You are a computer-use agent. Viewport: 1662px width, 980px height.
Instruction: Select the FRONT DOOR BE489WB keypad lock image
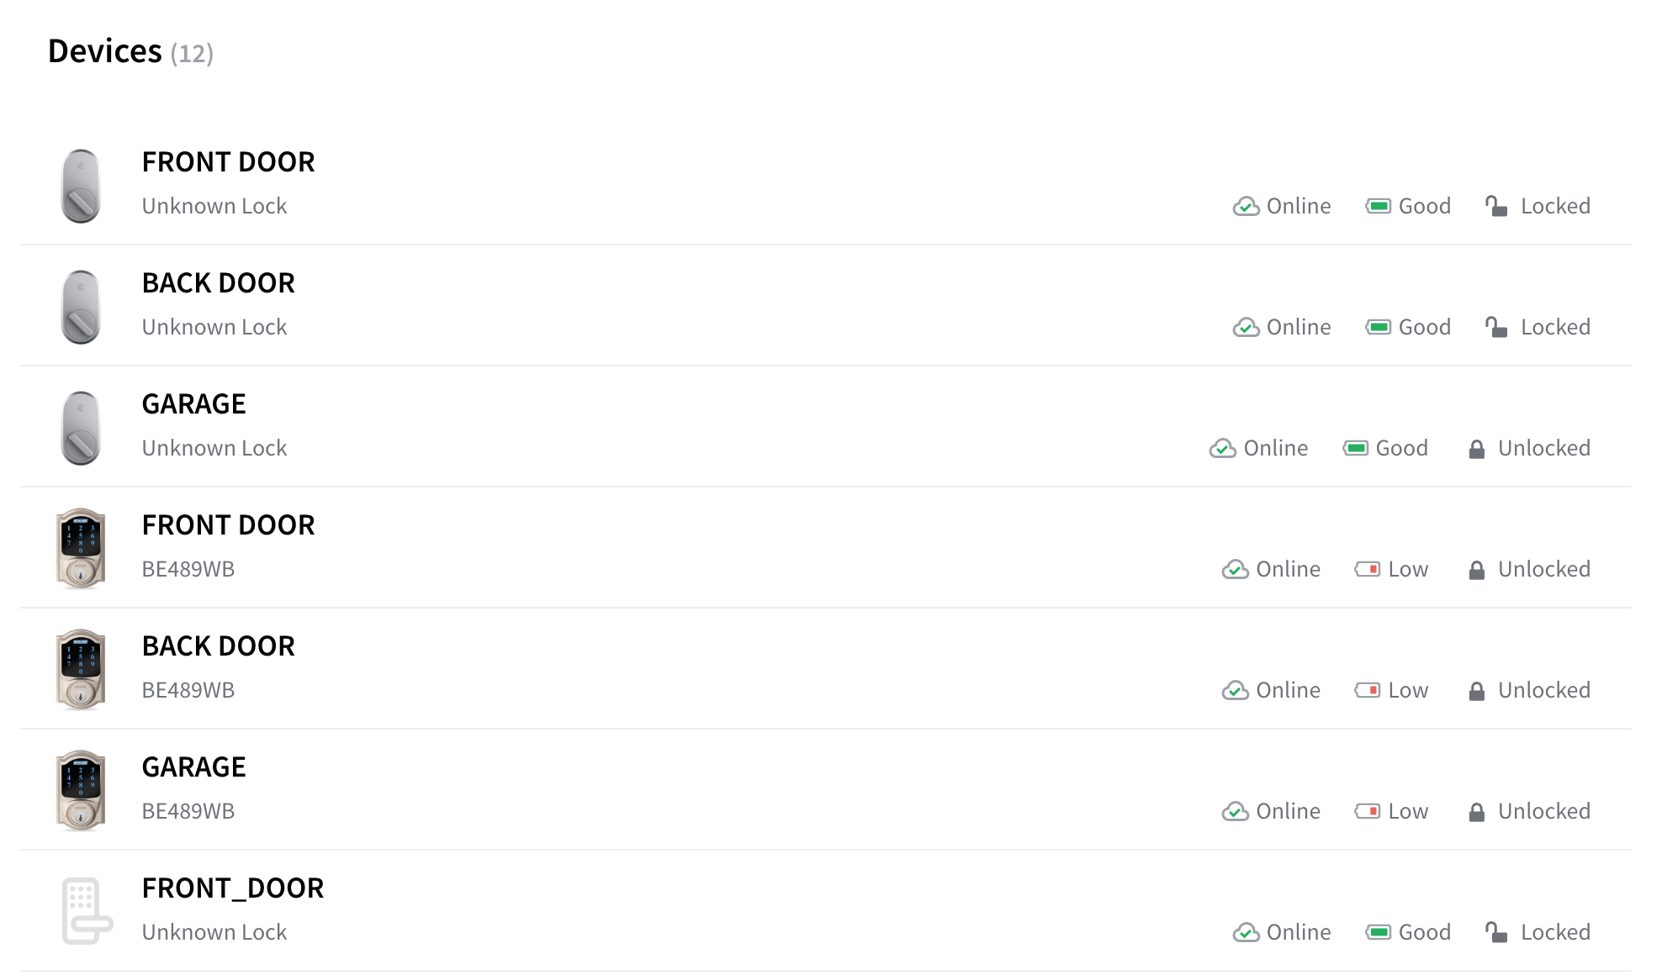[x=81, y=549]
